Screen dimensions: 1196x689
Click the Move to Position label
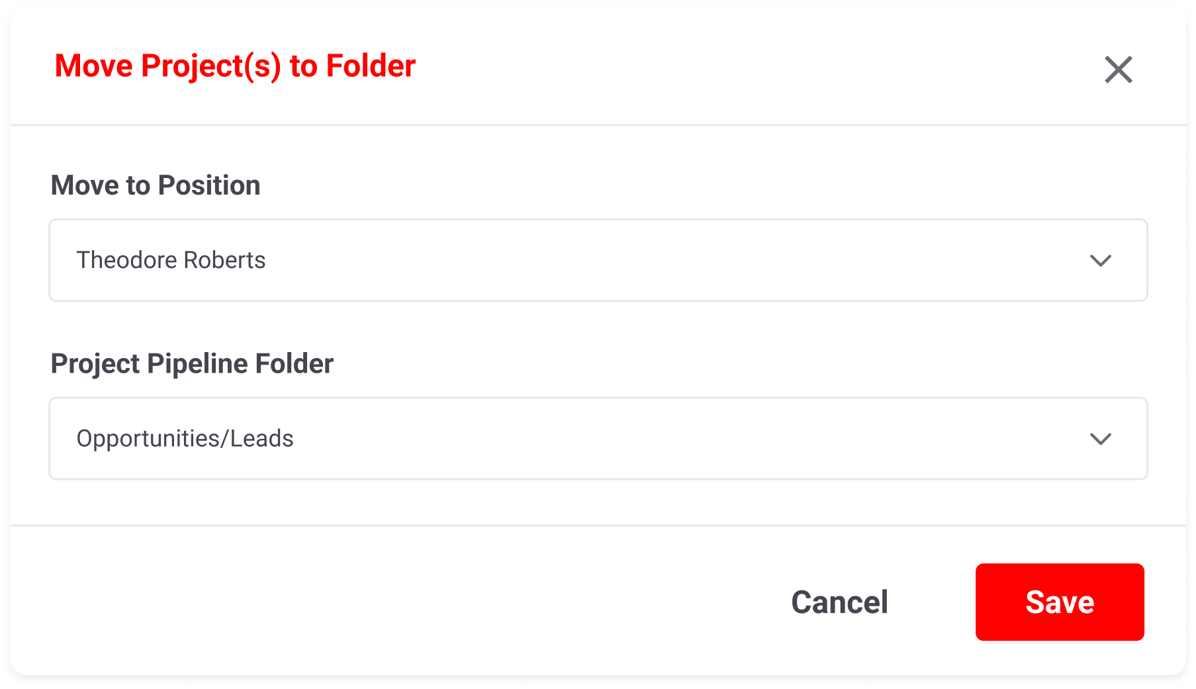tap(156, 185)
